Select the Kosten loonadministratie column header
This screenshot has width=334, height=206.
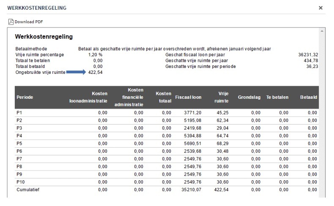tap(88, 97)
